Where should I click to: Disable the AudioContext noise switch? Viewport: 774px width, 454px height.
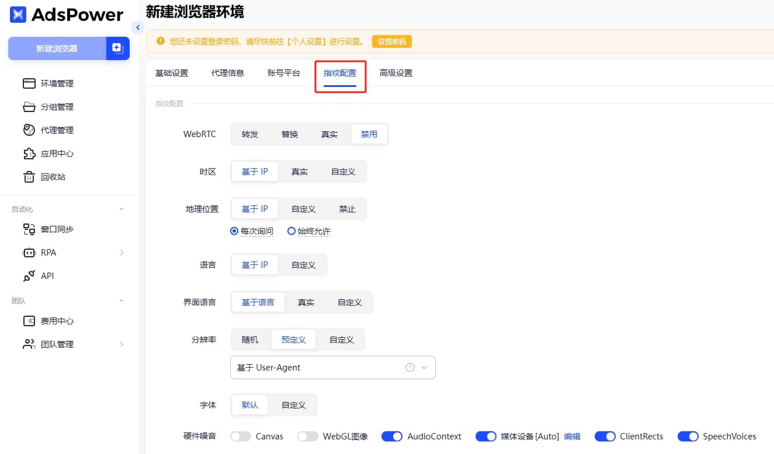click(392, 436)
